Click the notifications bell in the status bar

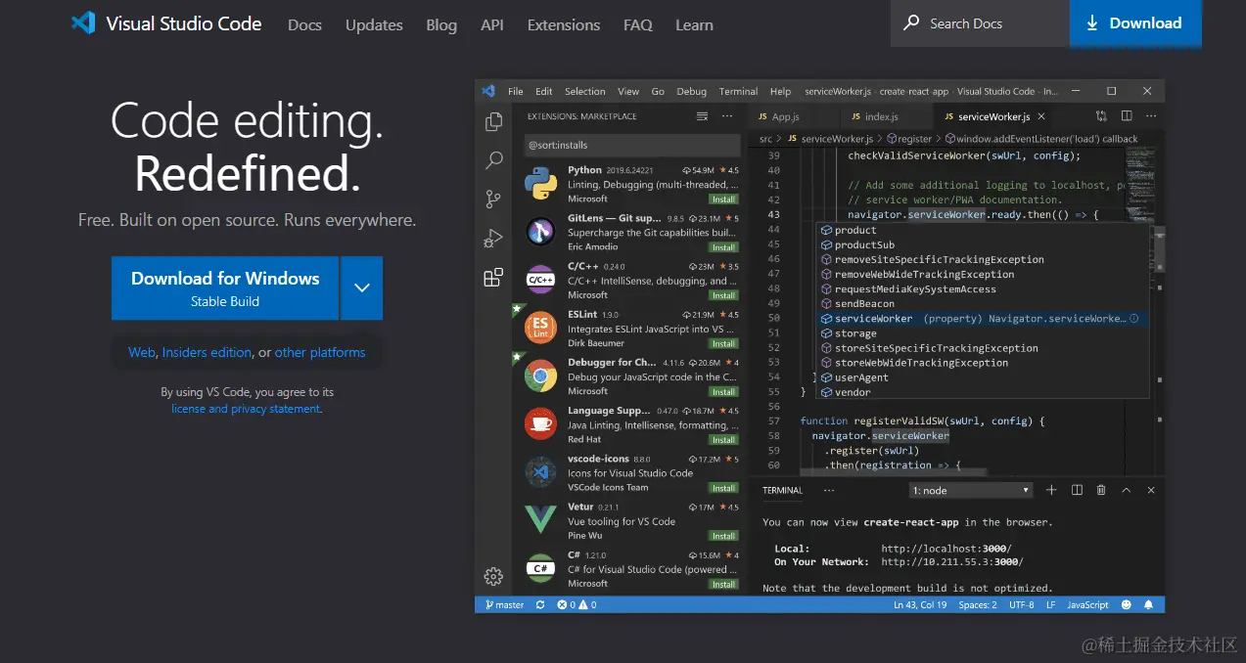[1147, 604]
